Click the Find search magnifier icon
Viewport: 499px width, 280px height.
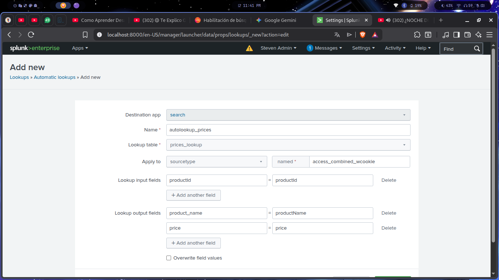point(477,48)
